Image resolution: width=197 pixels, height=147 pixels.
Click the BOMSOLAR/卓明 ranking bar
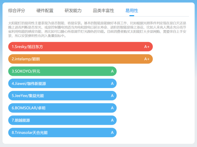63,108
